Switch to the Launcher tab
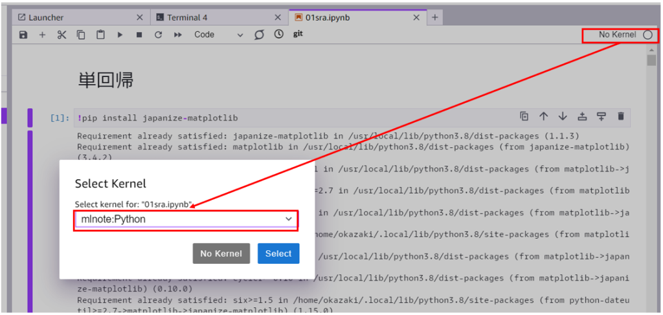 (x=80, y=17)
